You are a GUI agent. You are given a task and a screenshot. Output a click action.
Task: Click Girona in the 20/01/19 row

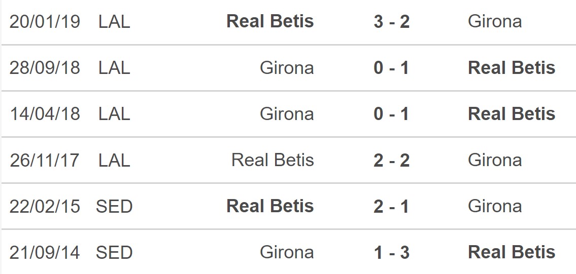pyautogui.click(x=494, y=21)
